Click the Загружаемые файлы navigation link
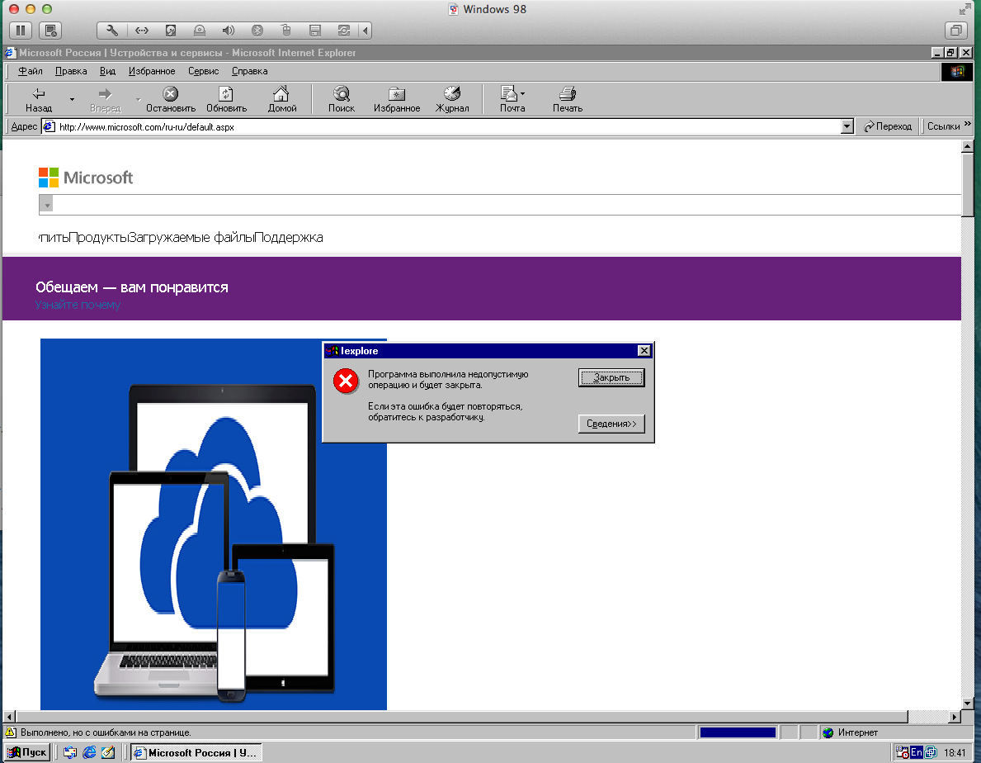 click(x=191, y=237)
